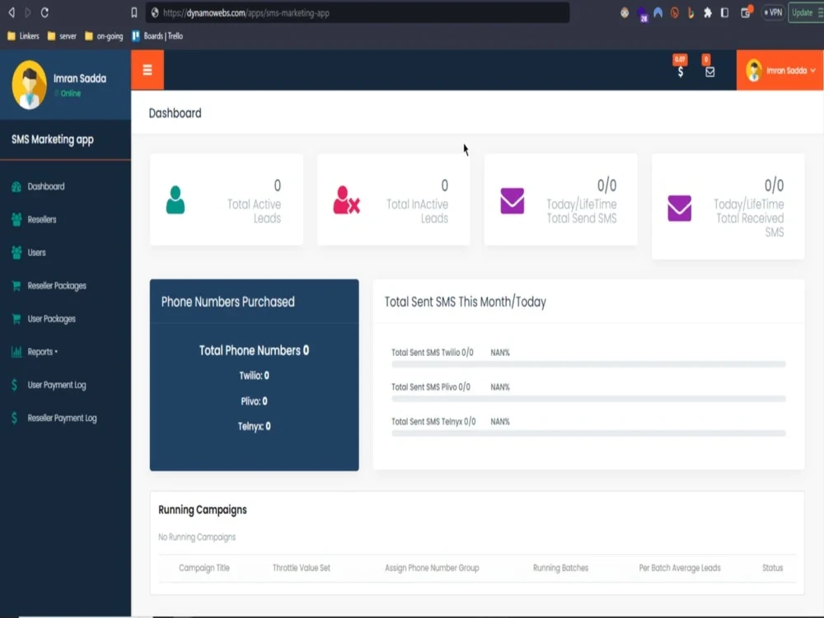Click the Resellers group icon
824x618 pixels.
tap(16, 220)
